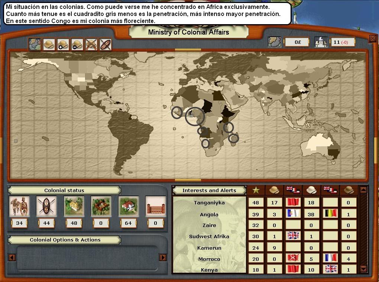This screenshot has height=282, width=379.
Task: Click the Portuguese flag in the Angola row
Action: tap(293, 213)
